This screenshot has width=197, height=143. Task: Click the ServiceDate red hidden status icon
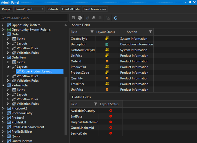[x=111, y=133]
